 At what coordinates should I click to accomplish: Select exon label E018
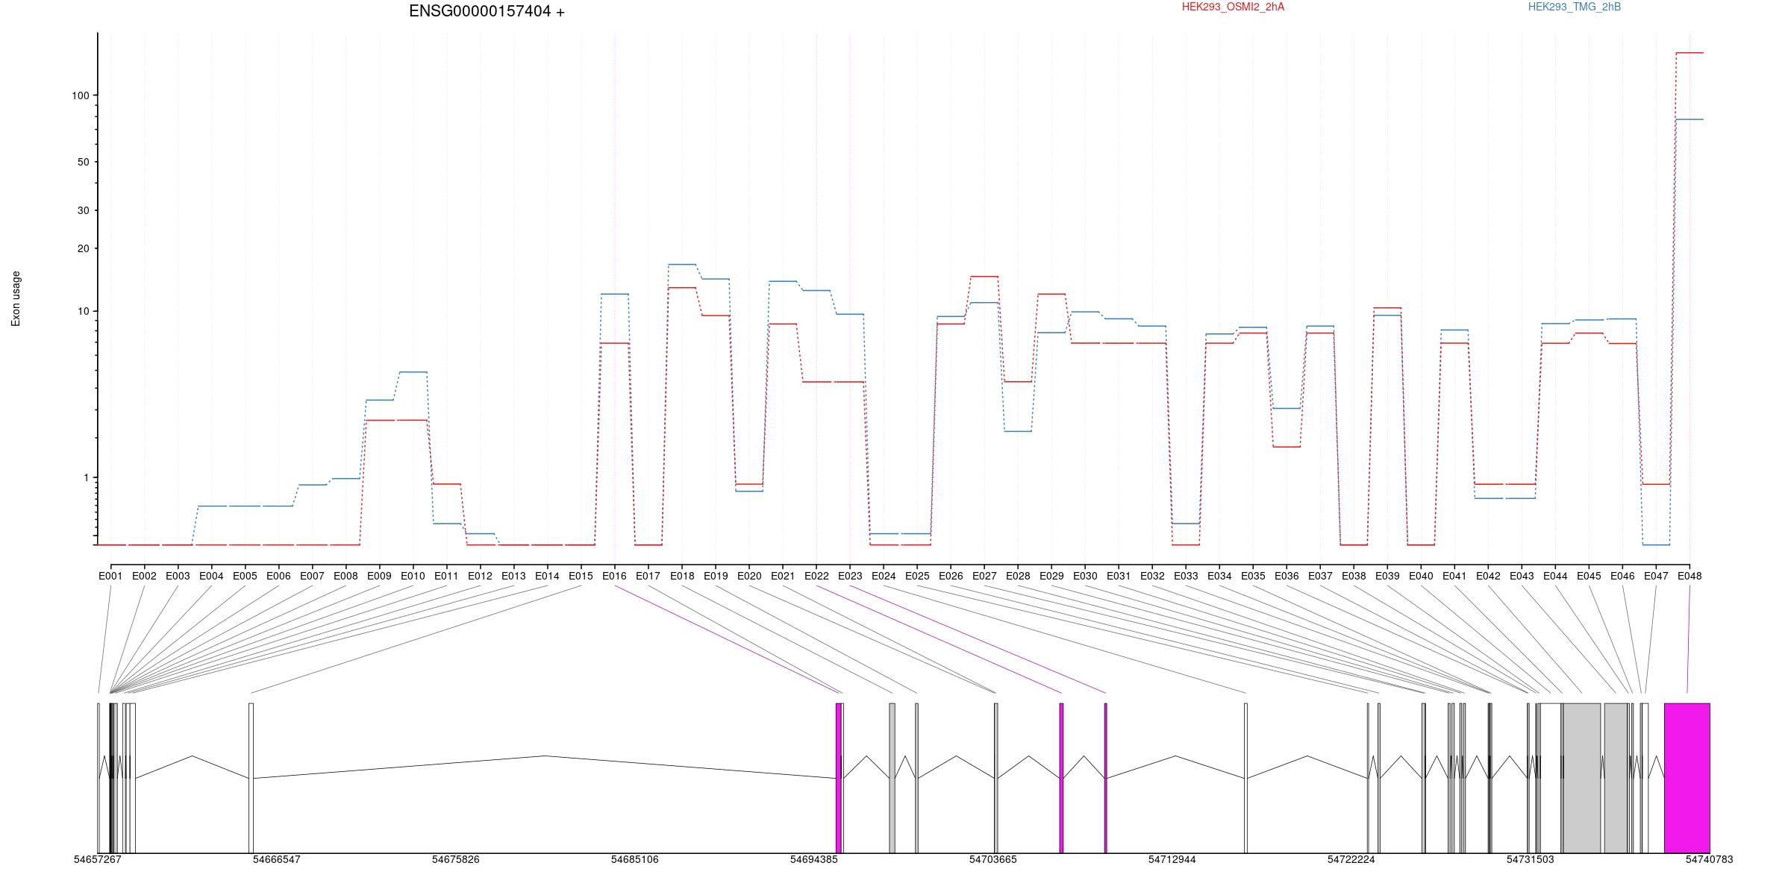[x=682, y=576]
